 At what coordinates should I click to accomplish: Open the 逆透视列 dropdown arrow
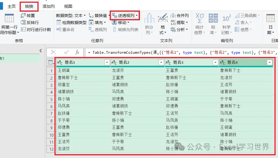pyautogui.click(x=137, y=15)
